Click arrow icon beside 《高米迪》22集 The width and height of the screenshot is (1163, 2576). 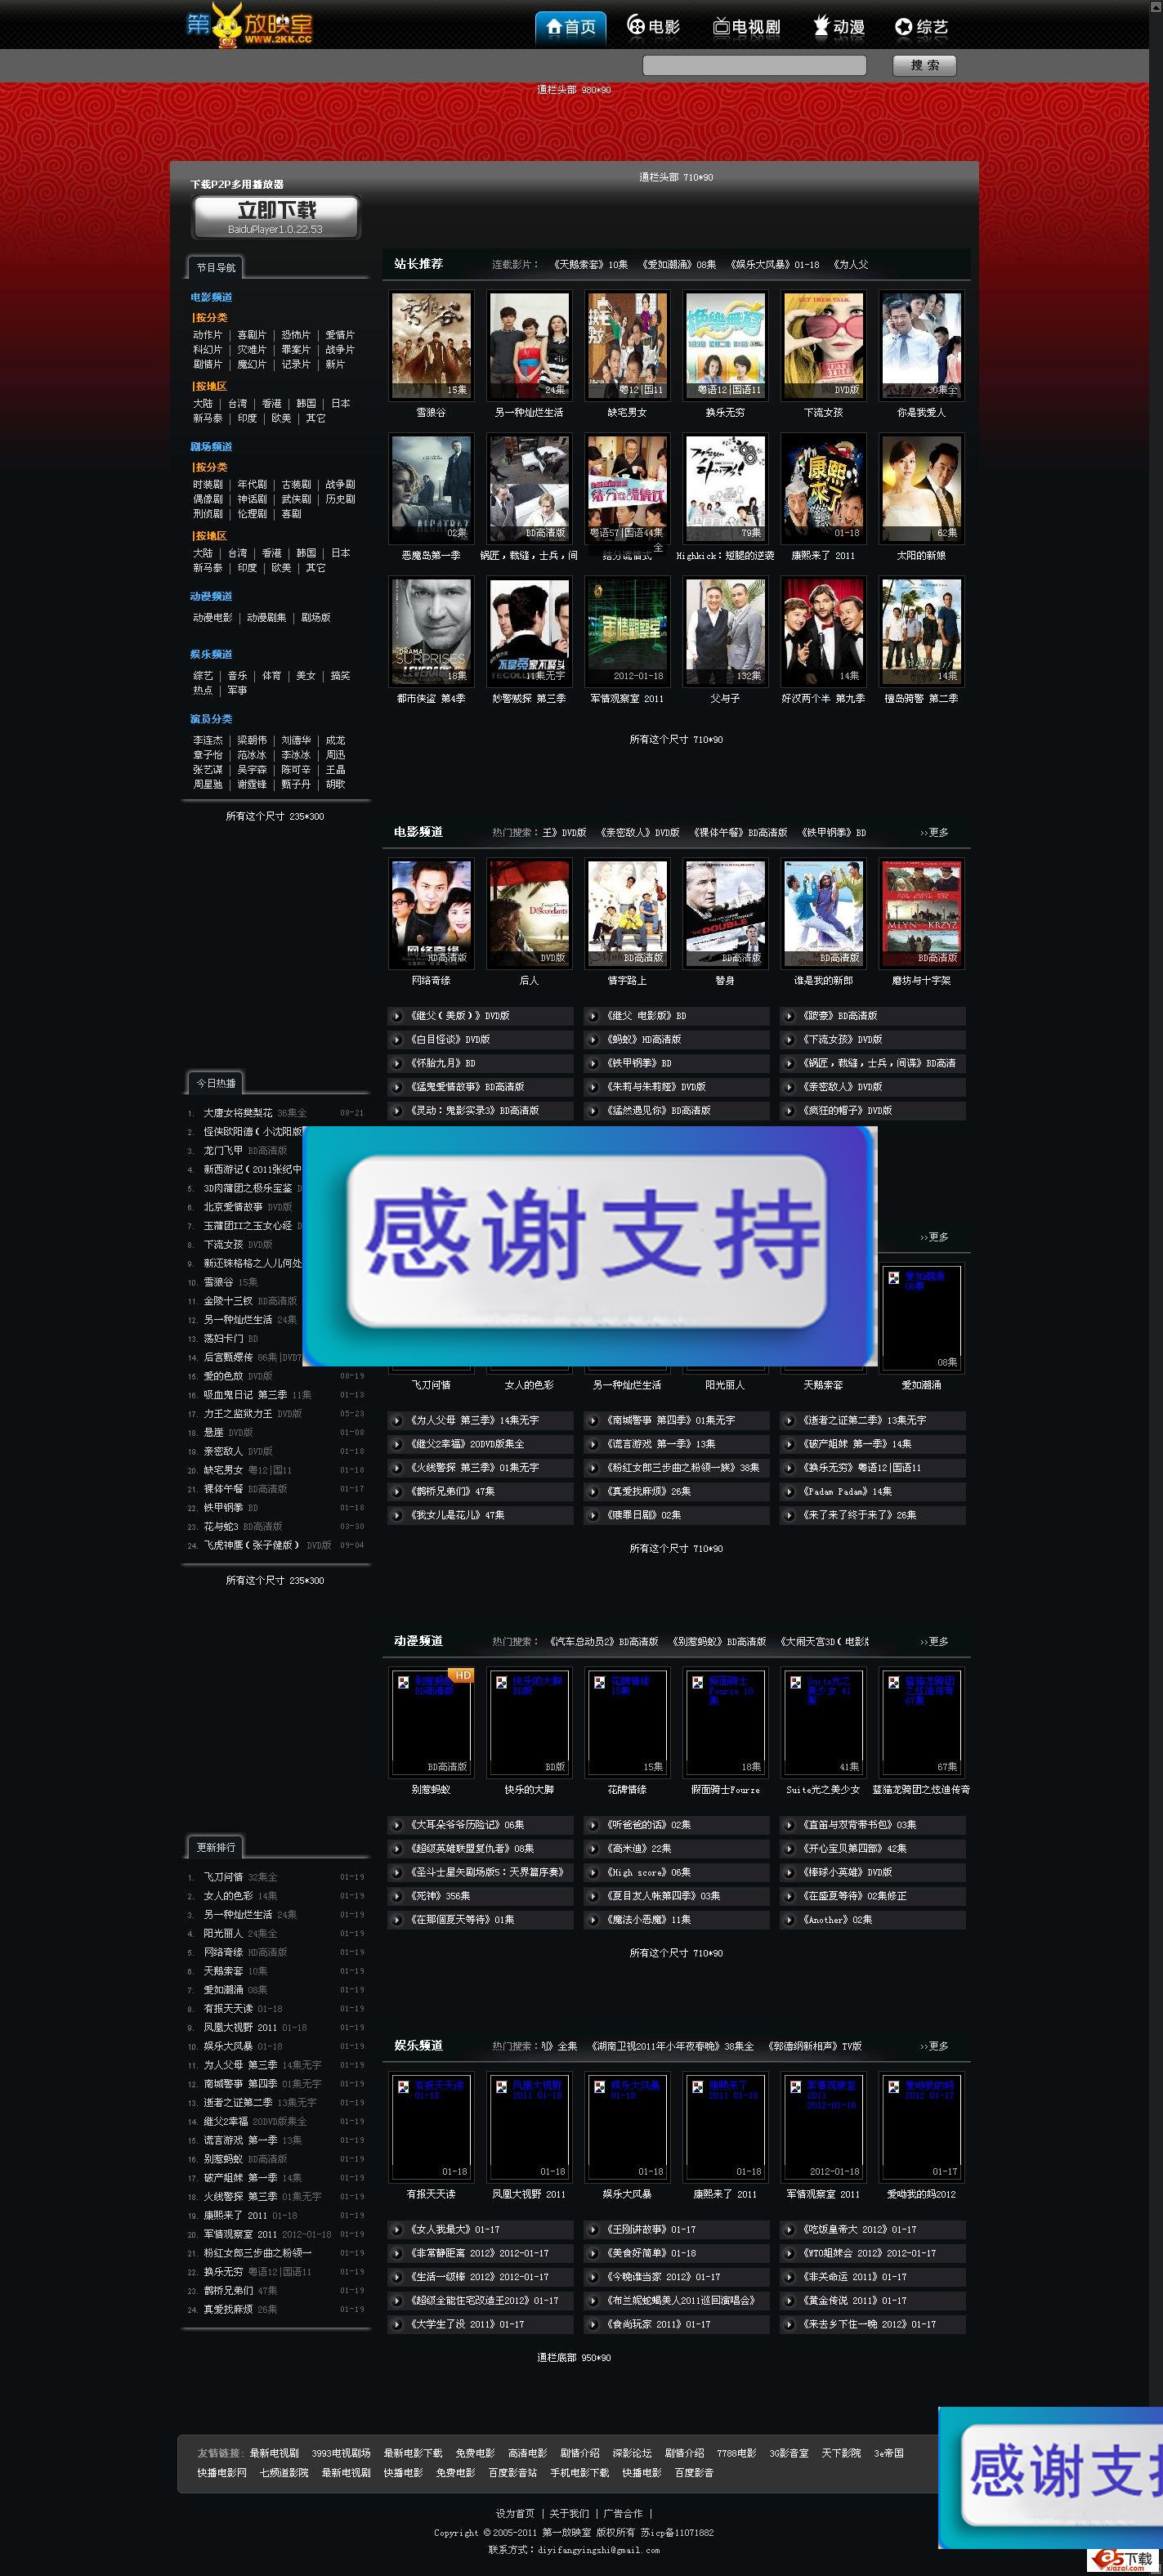click(593, 1849)
